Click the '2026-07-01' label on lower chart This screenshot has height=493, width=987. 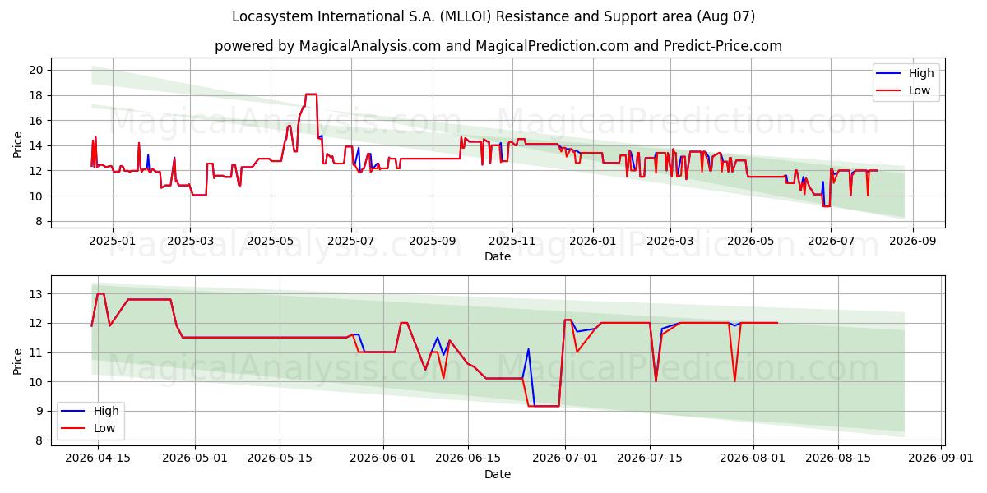tap(566, 459)
